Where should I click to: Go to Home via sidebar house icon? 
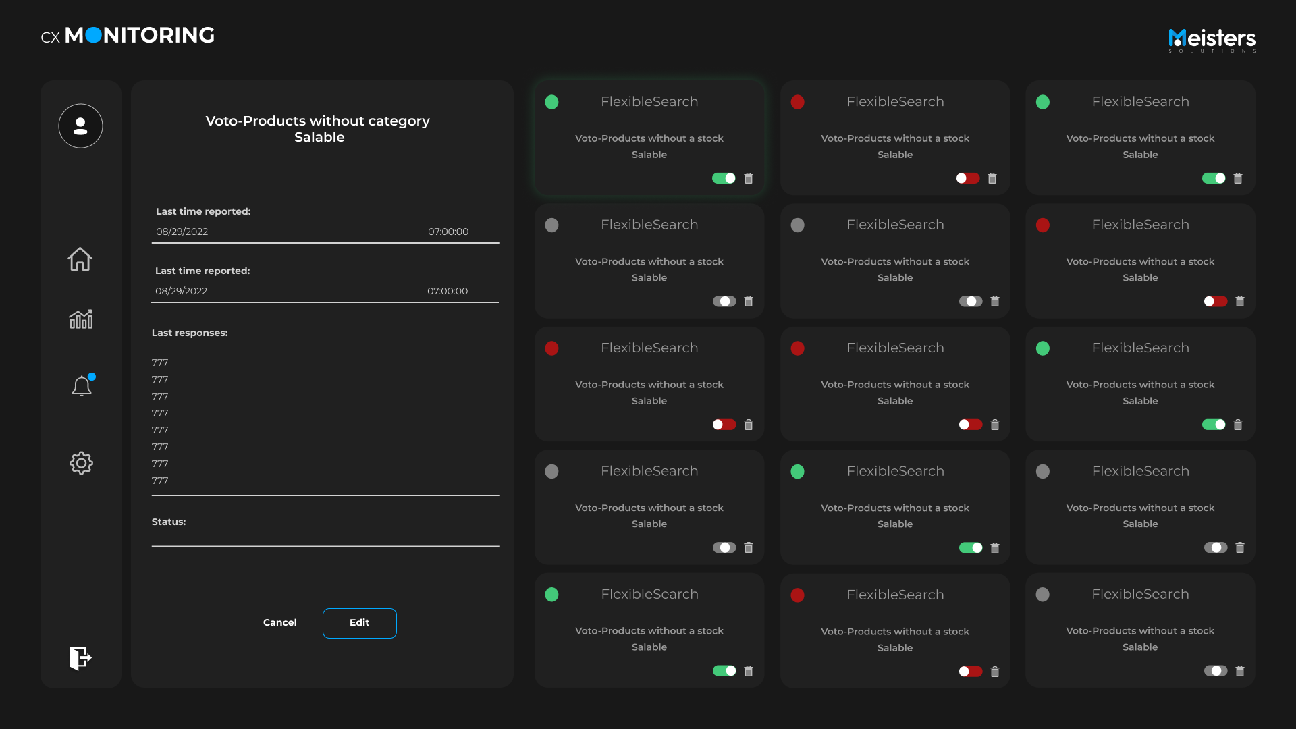[x=80, y=259]
